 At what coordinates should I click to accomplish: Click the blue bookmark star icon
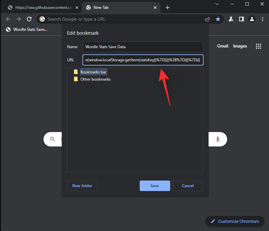pos(218,19)
